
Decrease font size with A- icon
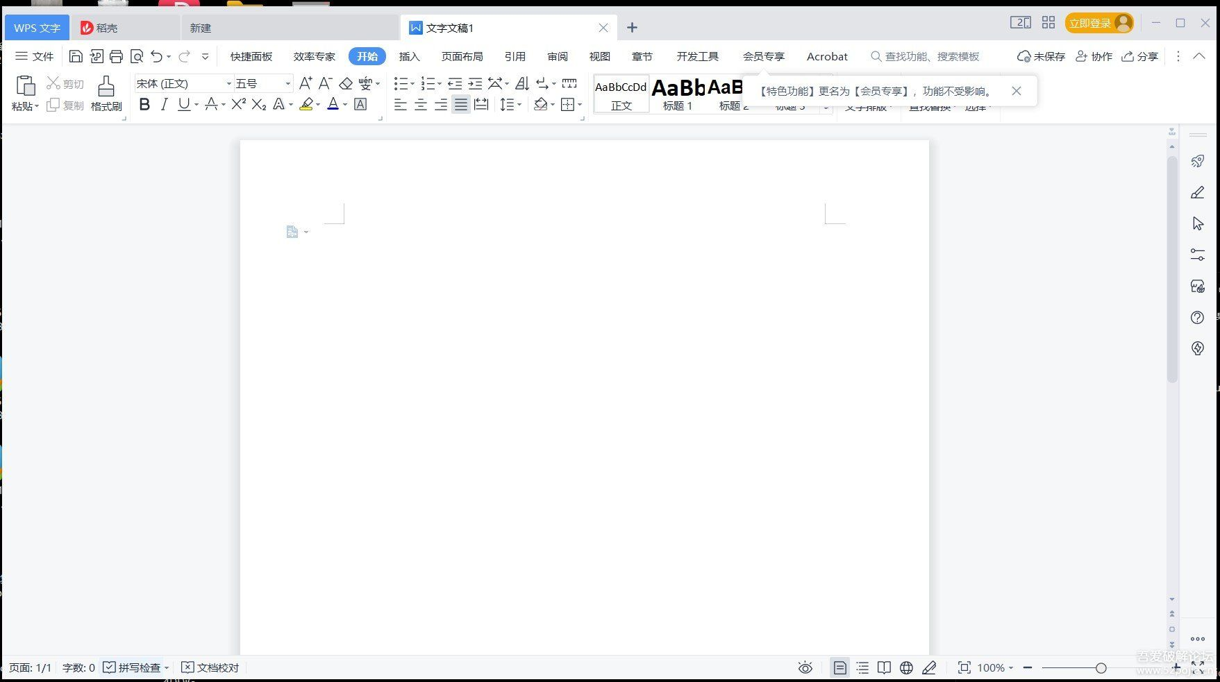(x=325, y=83)
